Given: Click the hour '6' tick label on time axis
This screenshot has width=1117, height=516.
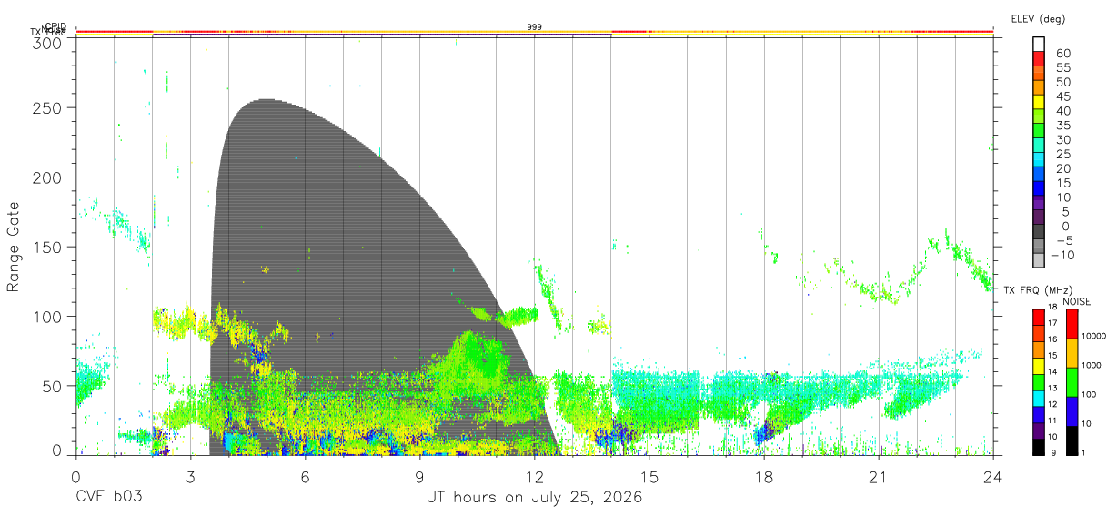Looking at the screenshot, I should tap(305, 477).
